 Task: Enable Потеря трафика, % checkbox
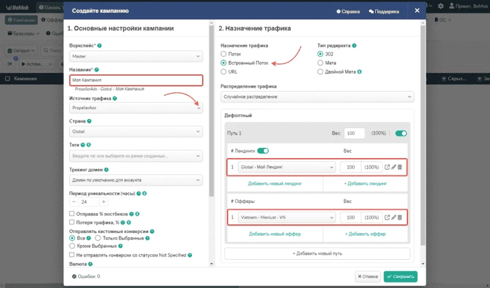point(72,222)
